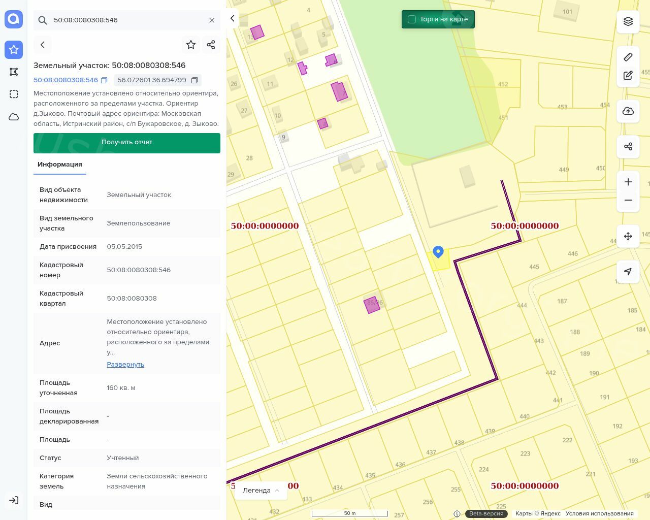650x520 pixels.
Task: Open the map layers panel
Action: click(x=628, y=21)
